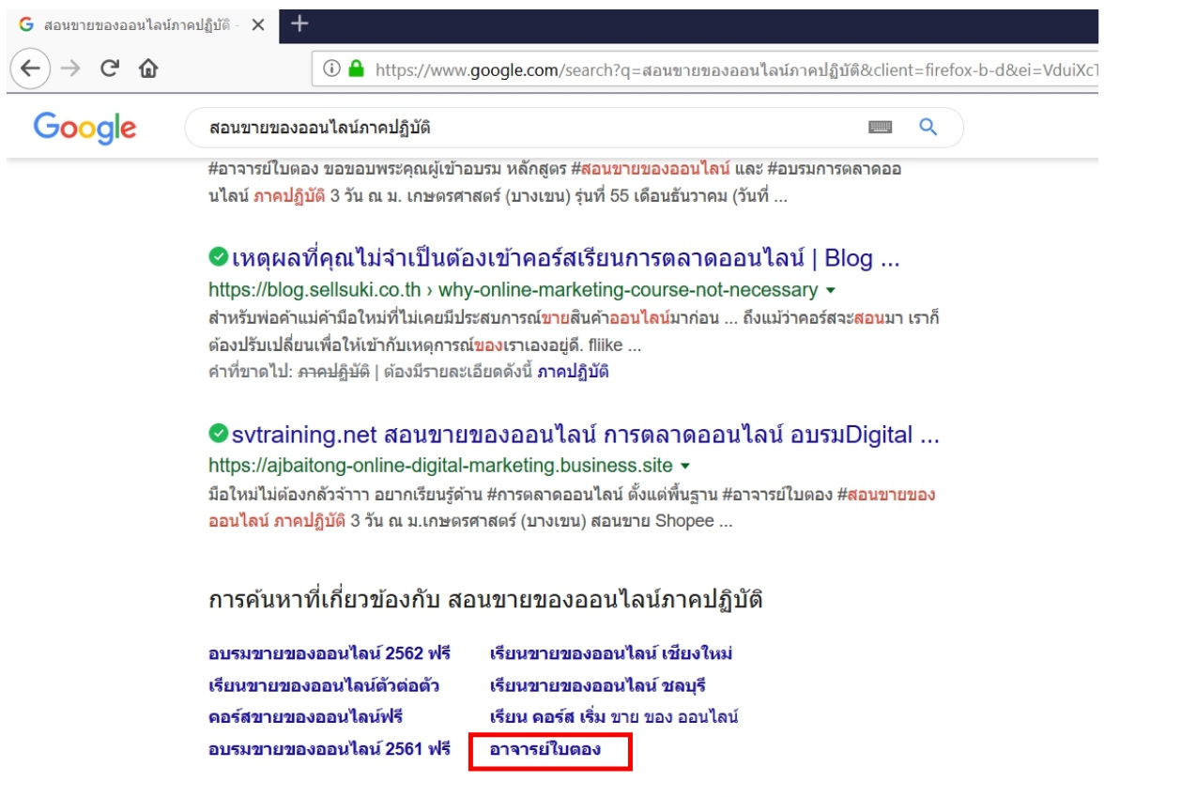Click related search 'เรียนขายของออนไลน์ตัวต่อตัว'
Image resolution: width=1181 pixels, height=797 pixels.
coord(324,684)
